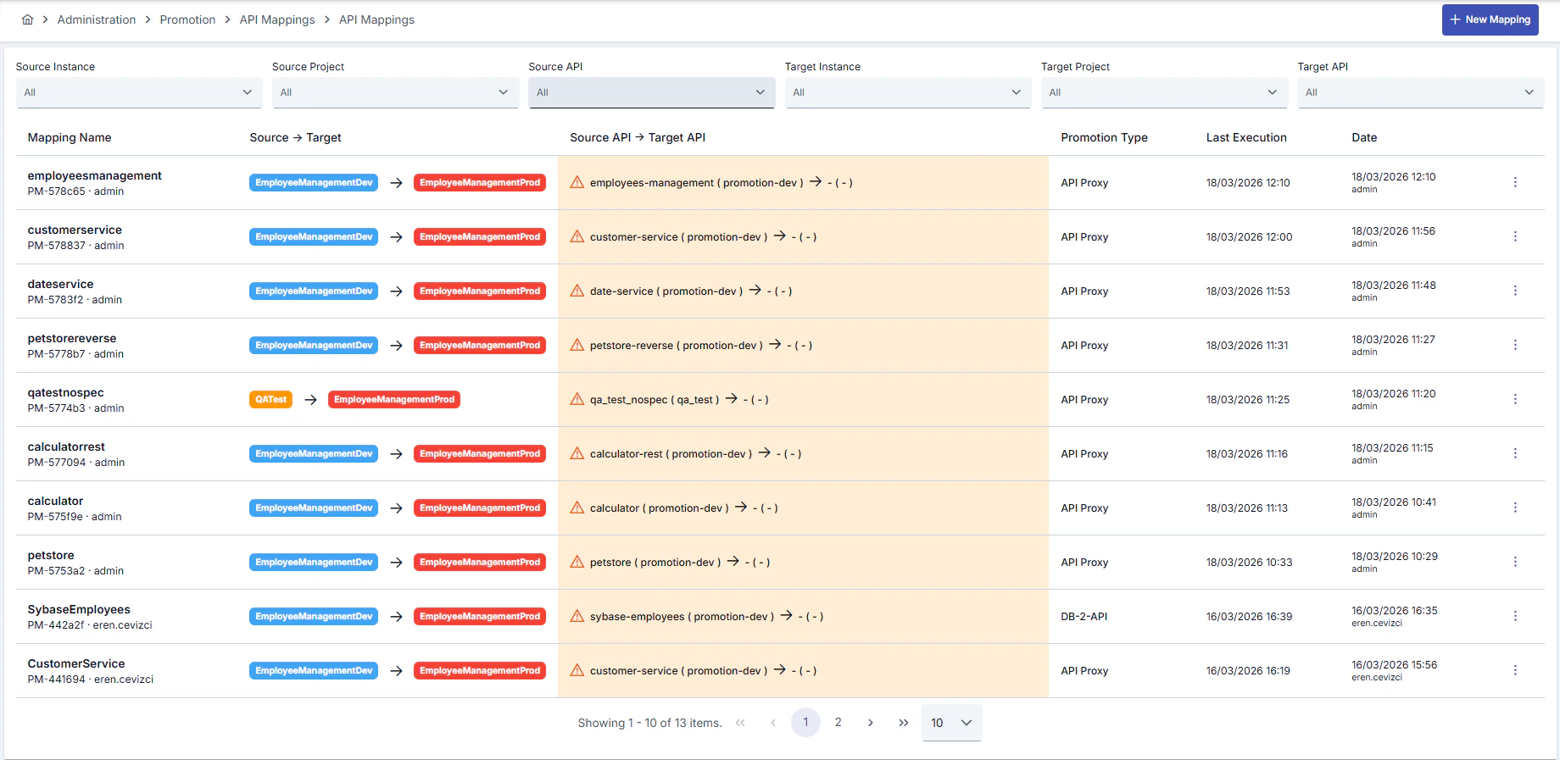Image resolution: width=1560 pixels, height=760 pixels.
Task: Open the items-per-page dropdown showing 10
Action: [951, 723]
